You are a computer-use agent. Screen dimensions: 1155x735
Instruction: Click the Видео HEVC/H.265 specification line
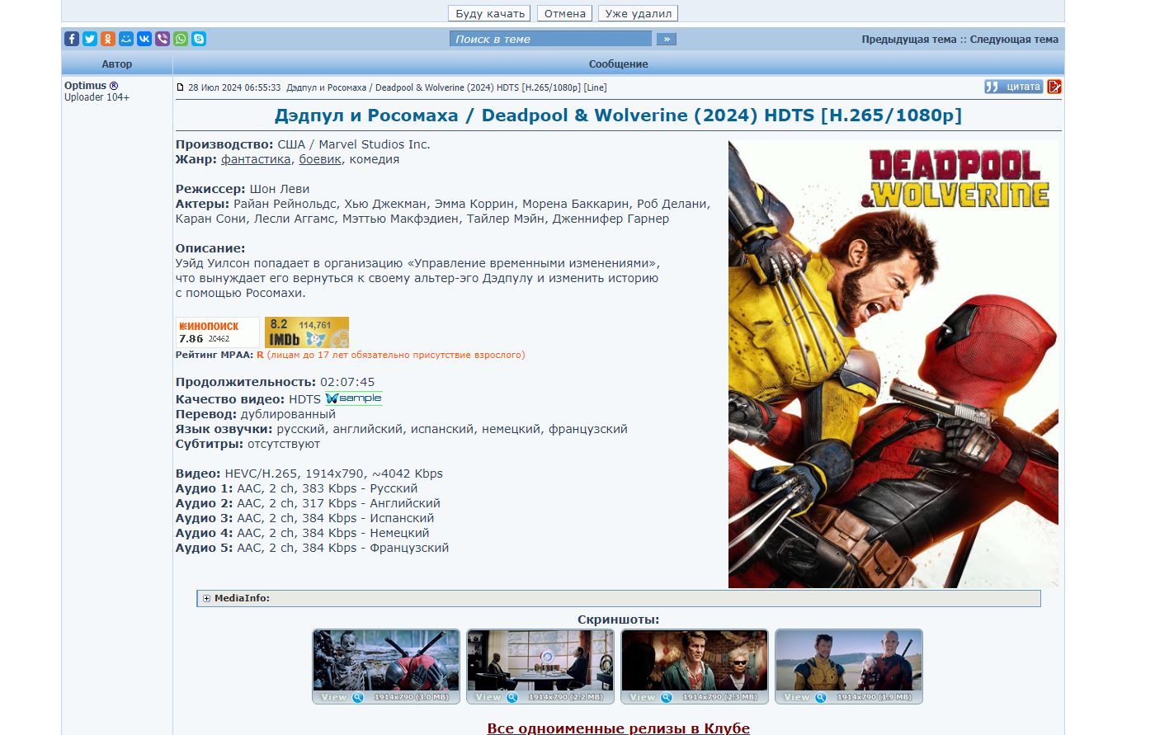coord(309,474)
